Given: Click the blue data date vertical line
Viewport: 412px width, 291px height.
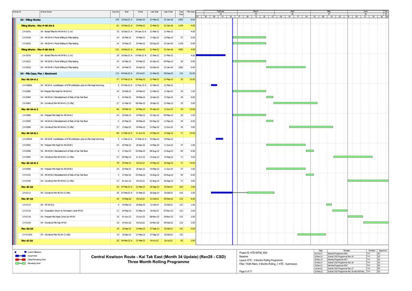Looking at the screenshot, I should pos(232,143).
